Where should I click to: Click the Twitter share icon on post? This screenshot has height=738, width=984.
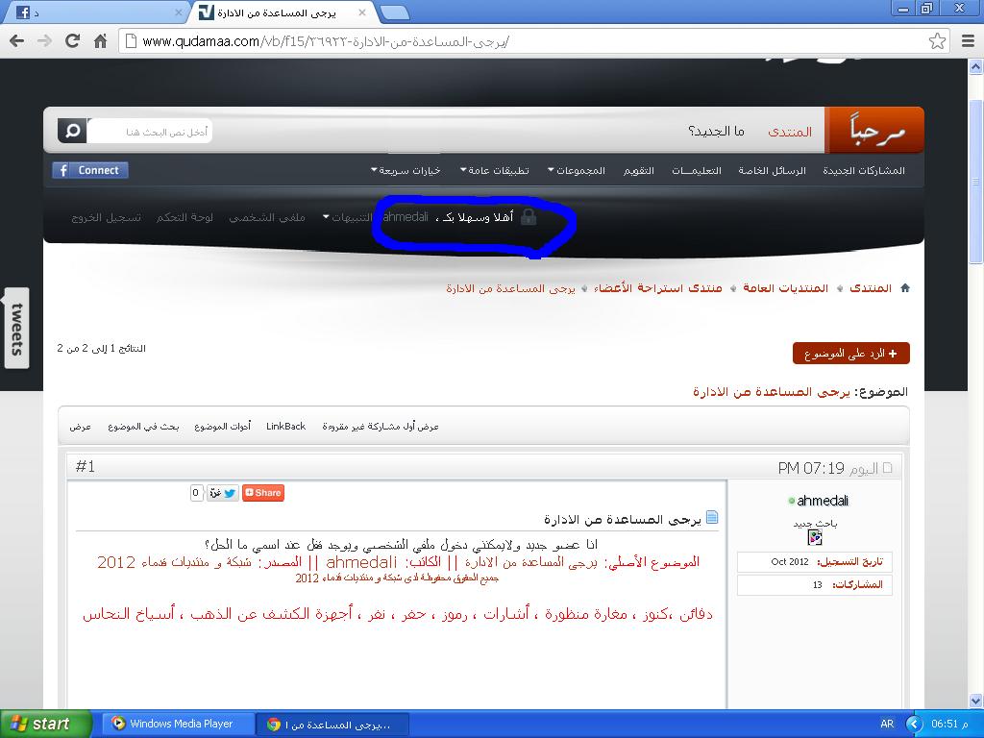pos(230,493)
